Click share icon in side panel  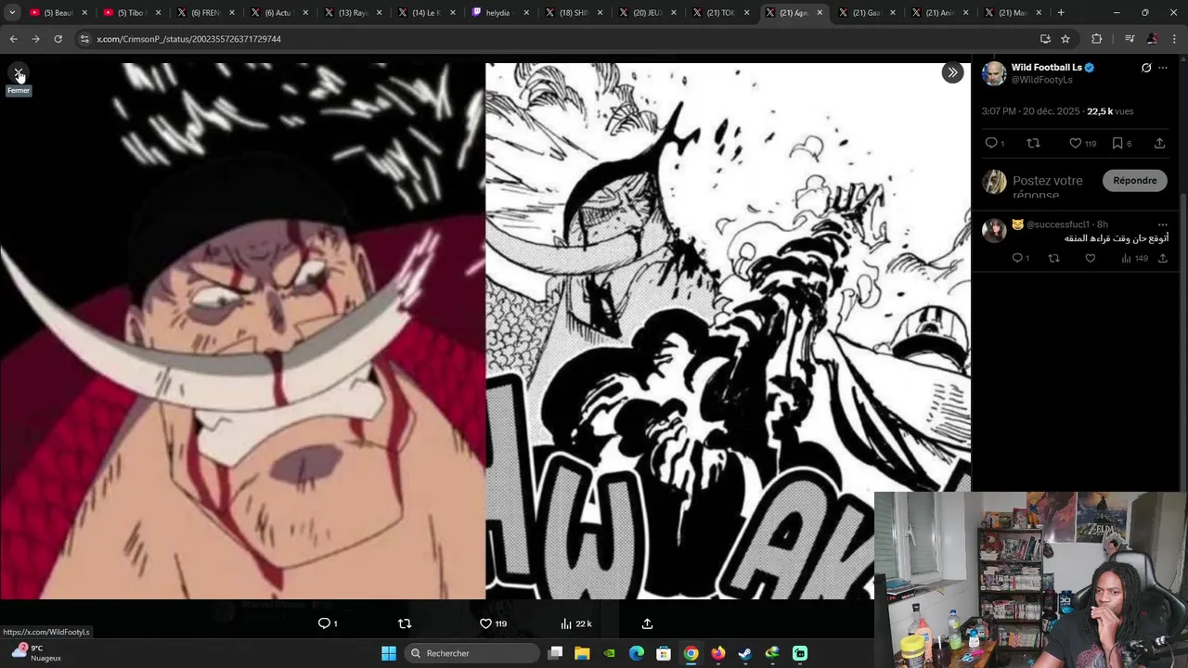[1159, 143]
